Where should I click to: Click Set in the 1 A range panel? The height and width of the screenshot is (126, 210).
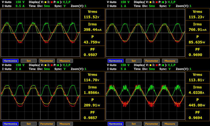[134, 61]
